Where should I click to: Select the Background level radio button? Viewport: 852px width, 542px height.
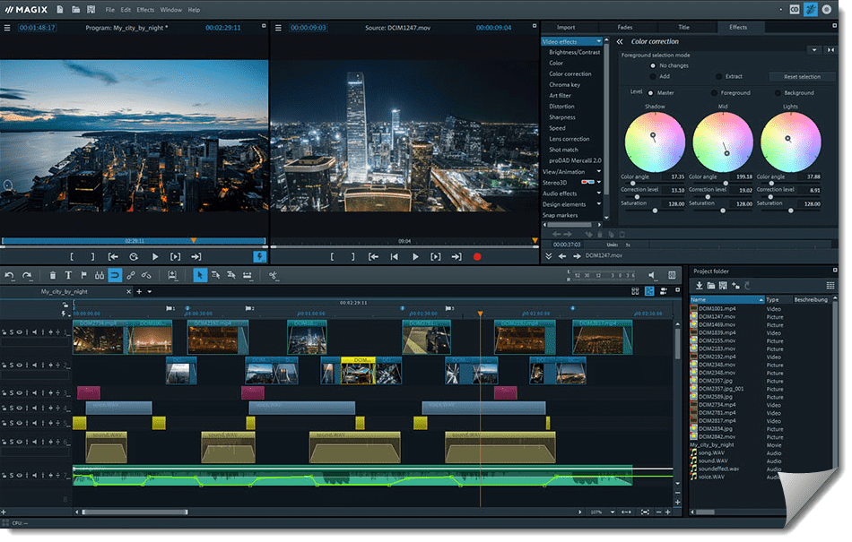point(778,93)
